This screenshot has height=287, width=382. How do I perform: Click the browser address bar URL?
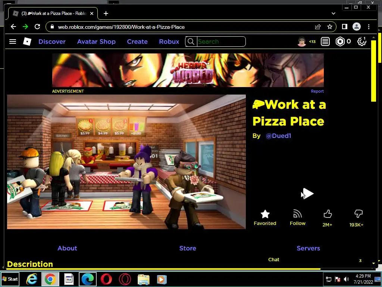[x=121, y=27]
